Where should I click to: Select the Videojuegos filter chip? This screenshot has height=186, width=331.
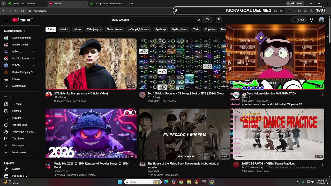(94, 29)
